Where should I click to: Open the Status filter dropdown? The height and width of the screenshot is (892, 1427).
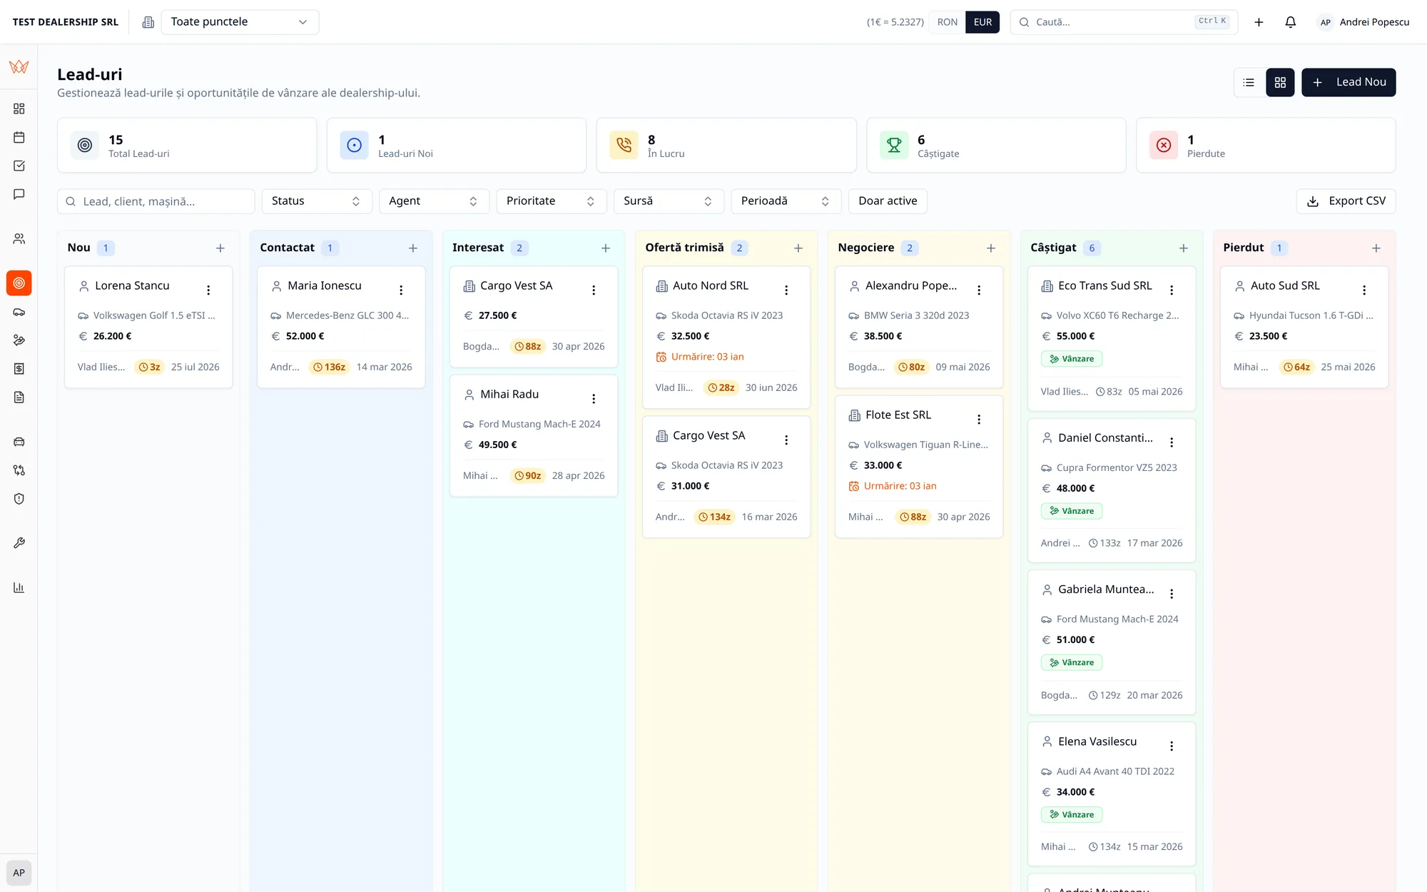317,201
